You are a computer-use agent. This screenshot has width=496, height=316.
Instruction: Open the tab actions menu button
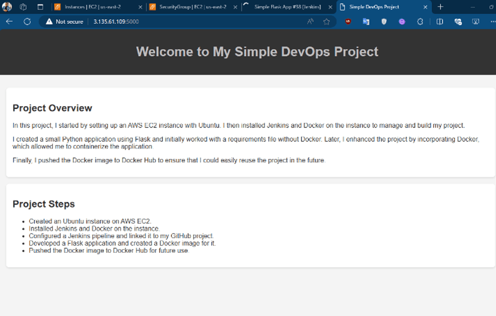pos(40,7)
